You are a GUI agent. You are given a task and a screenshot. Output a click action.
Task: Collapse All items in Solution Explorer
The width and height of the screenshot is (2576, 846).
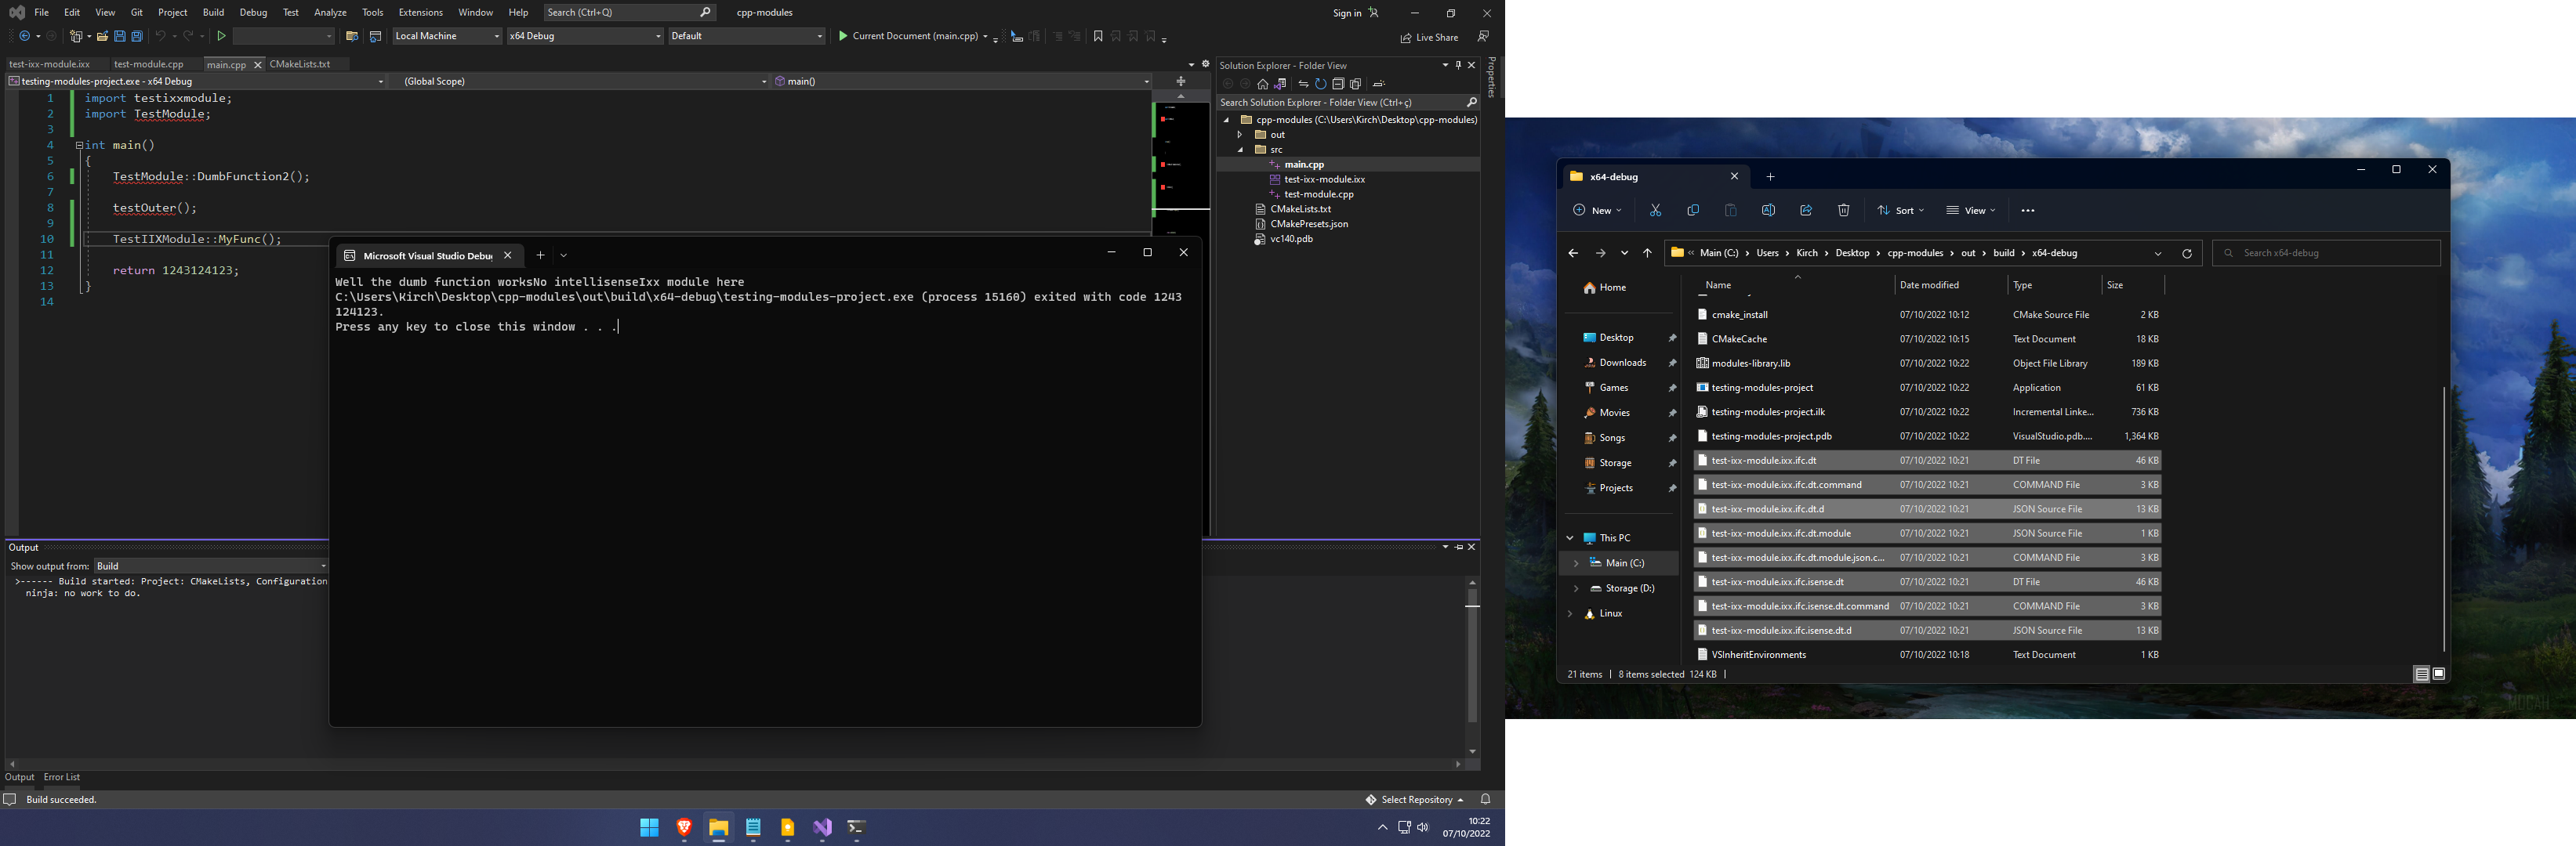click(x=1340, y=84)
